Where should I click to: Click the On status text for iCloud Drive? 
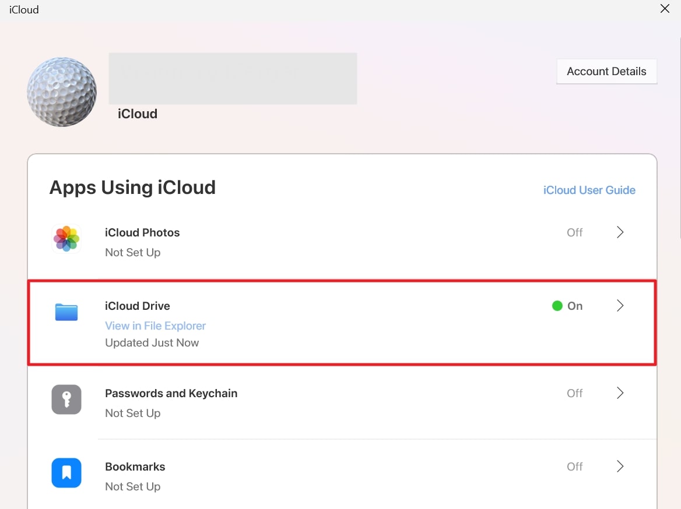pos(575,306)
